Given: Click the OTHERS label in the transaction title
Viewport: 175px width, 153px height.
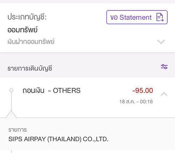Looking at the screenshot, I should point(67,91).
